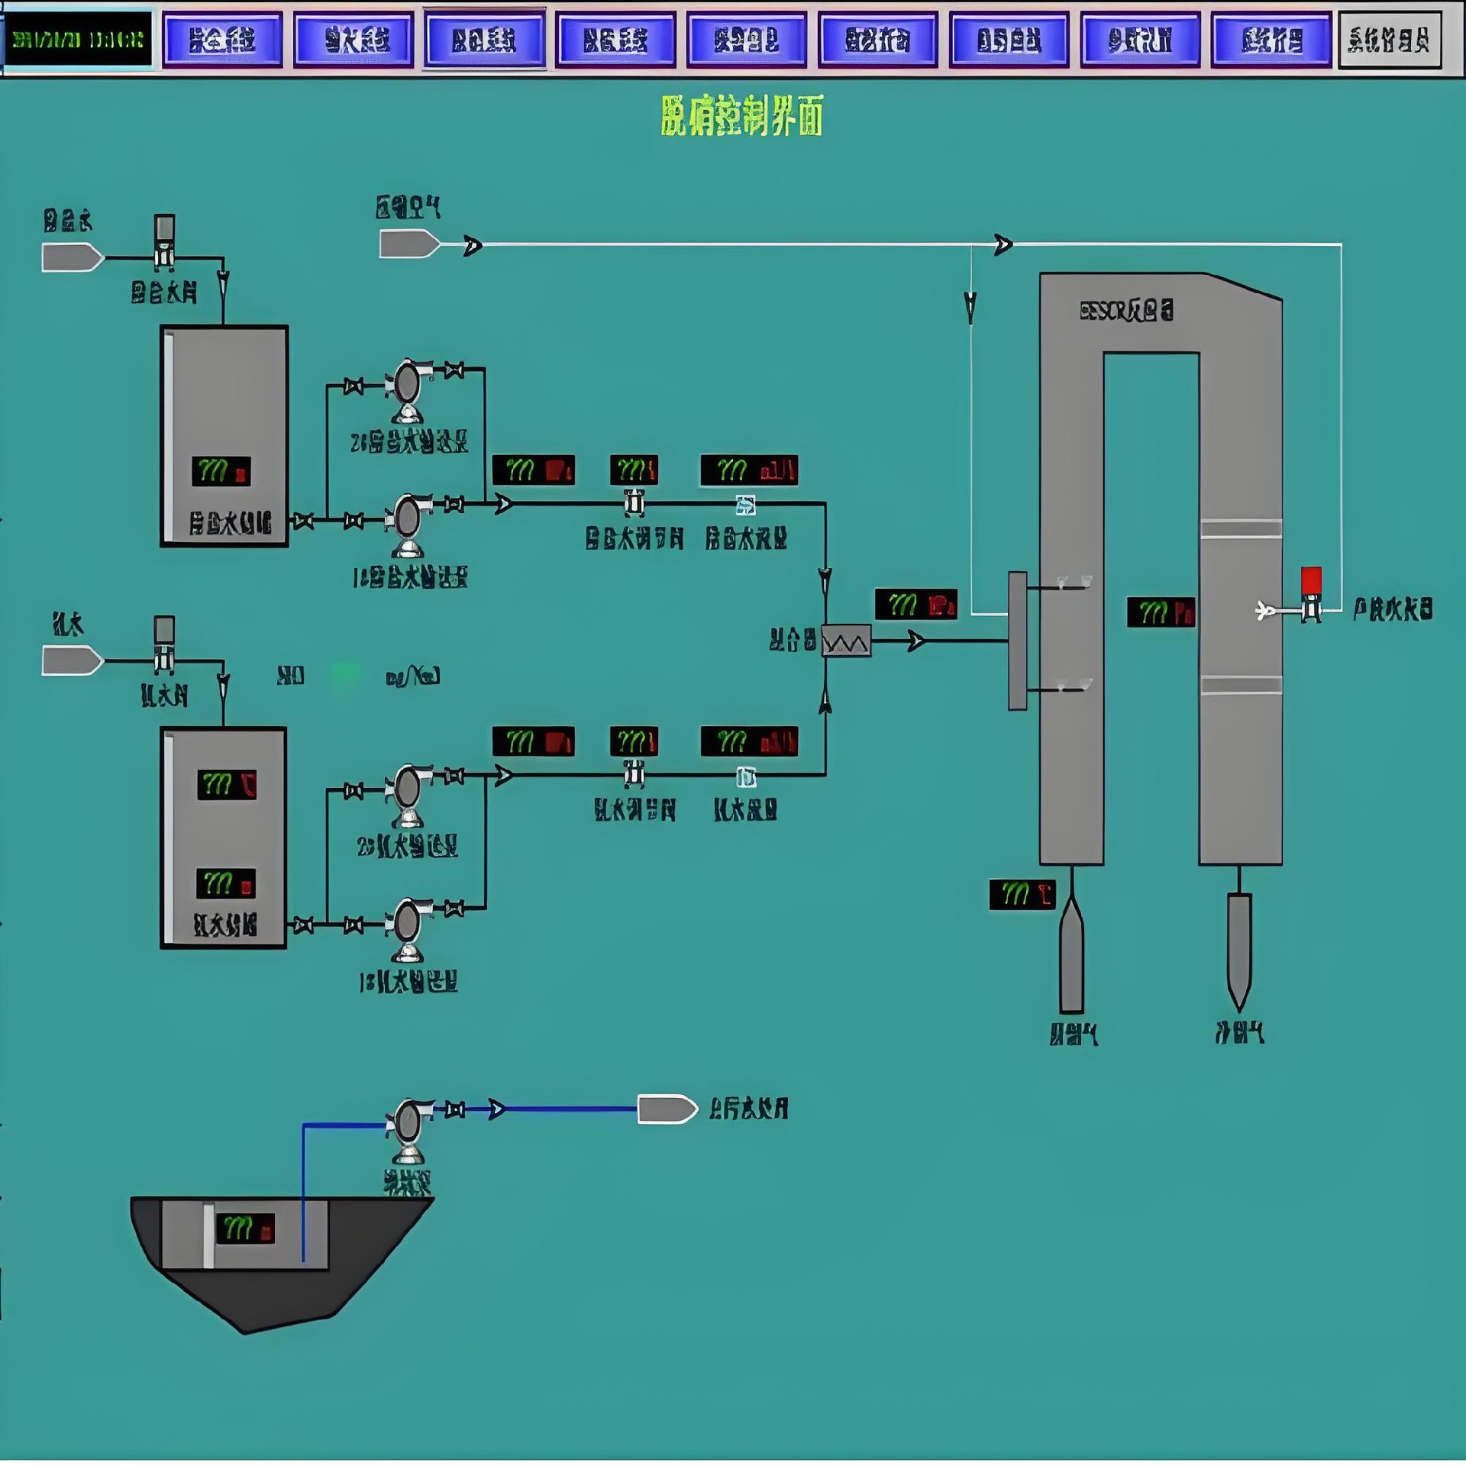
Task: Toggle the inlet valve above the upper tank
Action: (164, 243)
